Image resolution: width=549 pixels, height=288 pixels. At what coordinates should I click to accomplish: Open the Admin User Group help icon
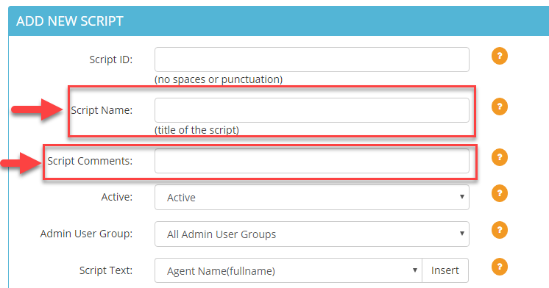tap(499, 230)
